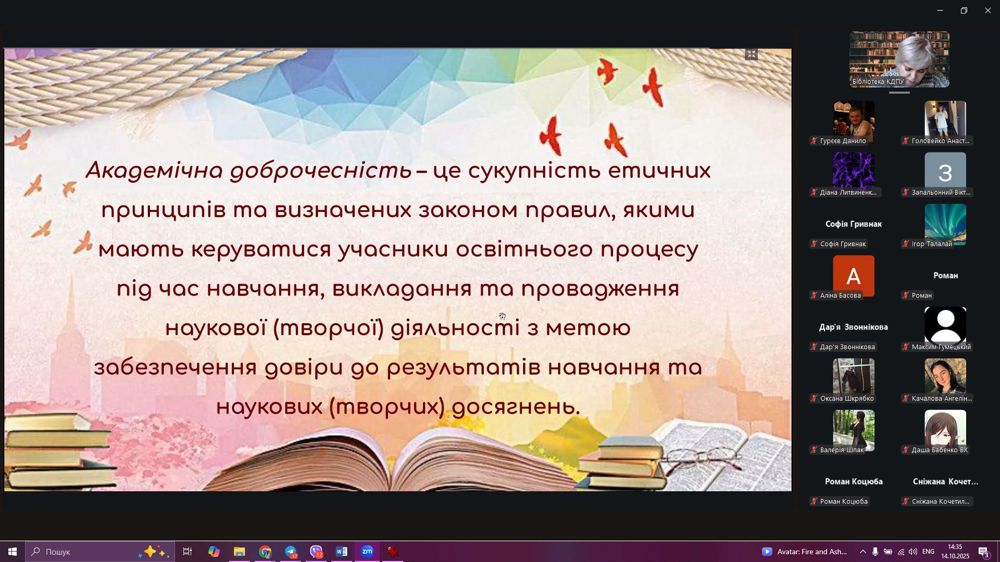Open Zoom app in taskbar

point(367,552)
